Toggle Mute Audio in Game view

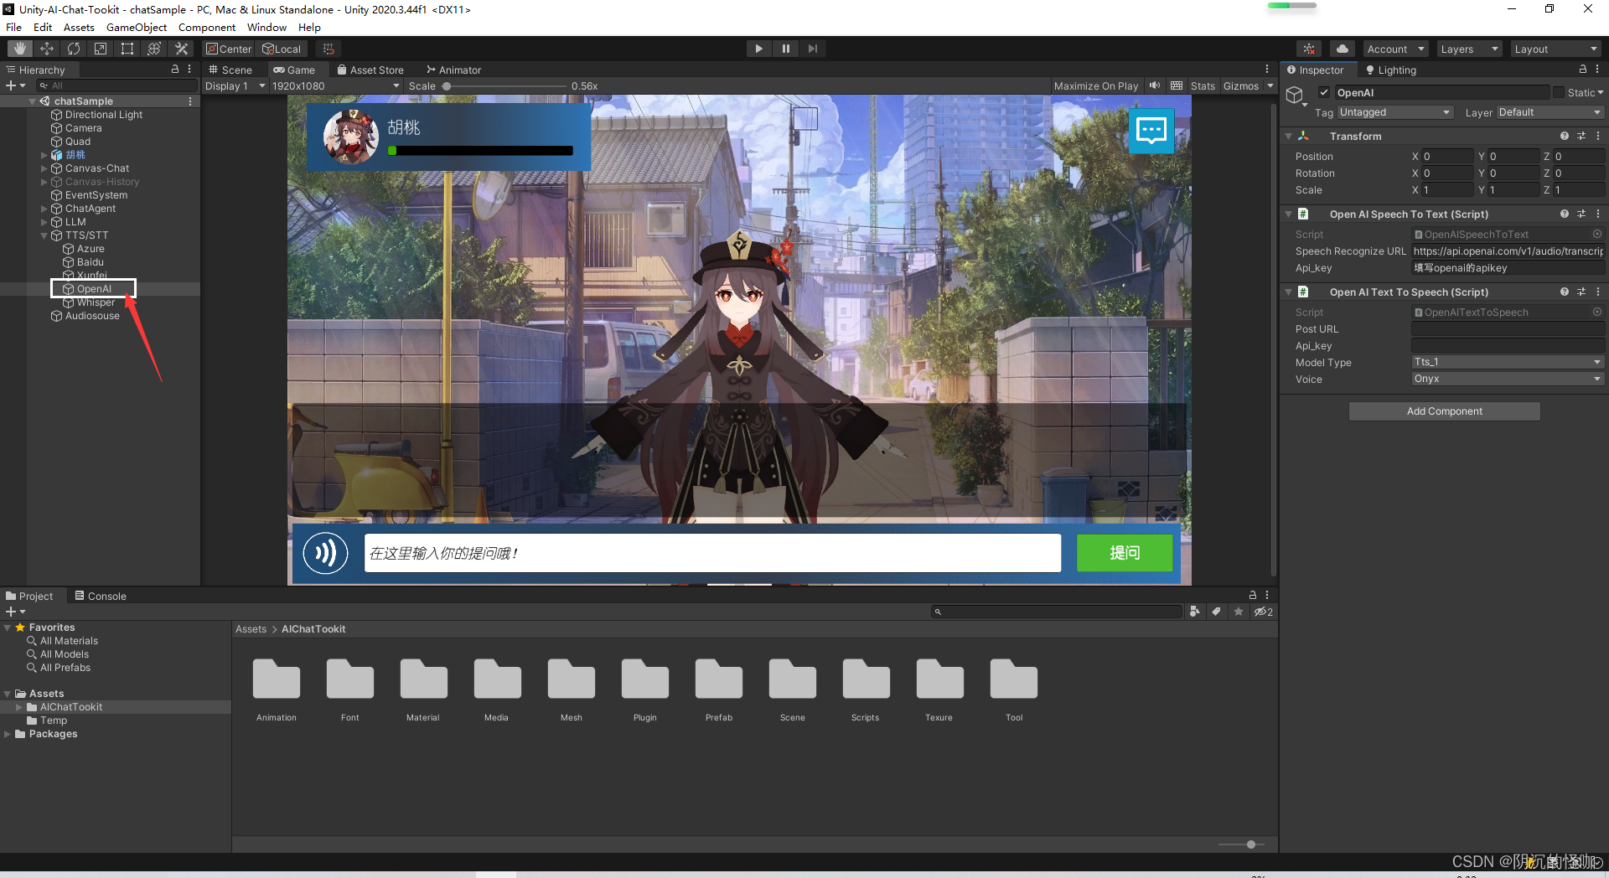tap(1155, 85)
